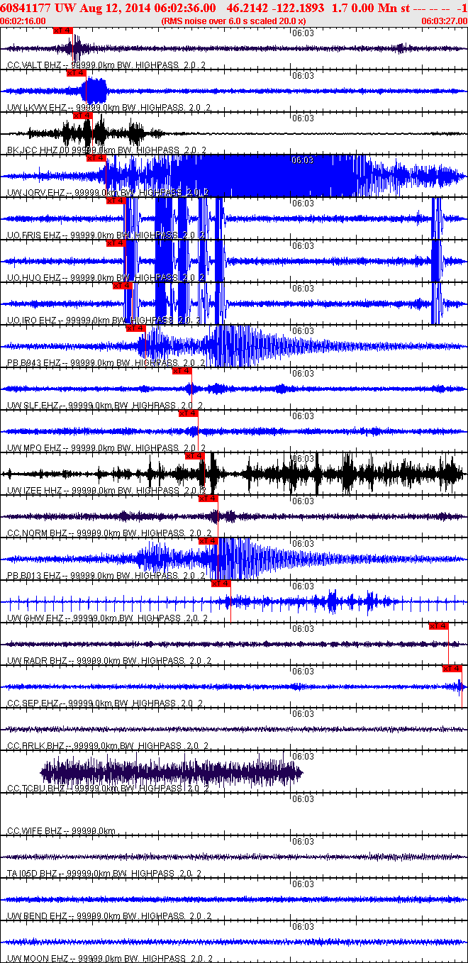
Task: Select the red pick flag on the PB.B013 trace
Action: click(x=208, y=540)
